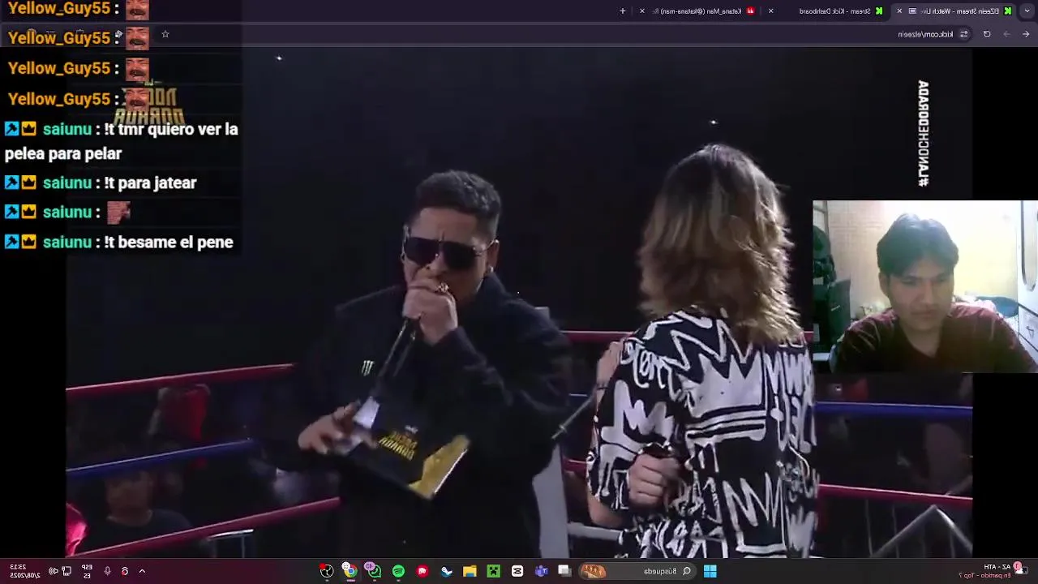Open the network and volume quick settings
Image resolution: width=1038 pixels, height=584 pixels.
(x=60, y=571)
